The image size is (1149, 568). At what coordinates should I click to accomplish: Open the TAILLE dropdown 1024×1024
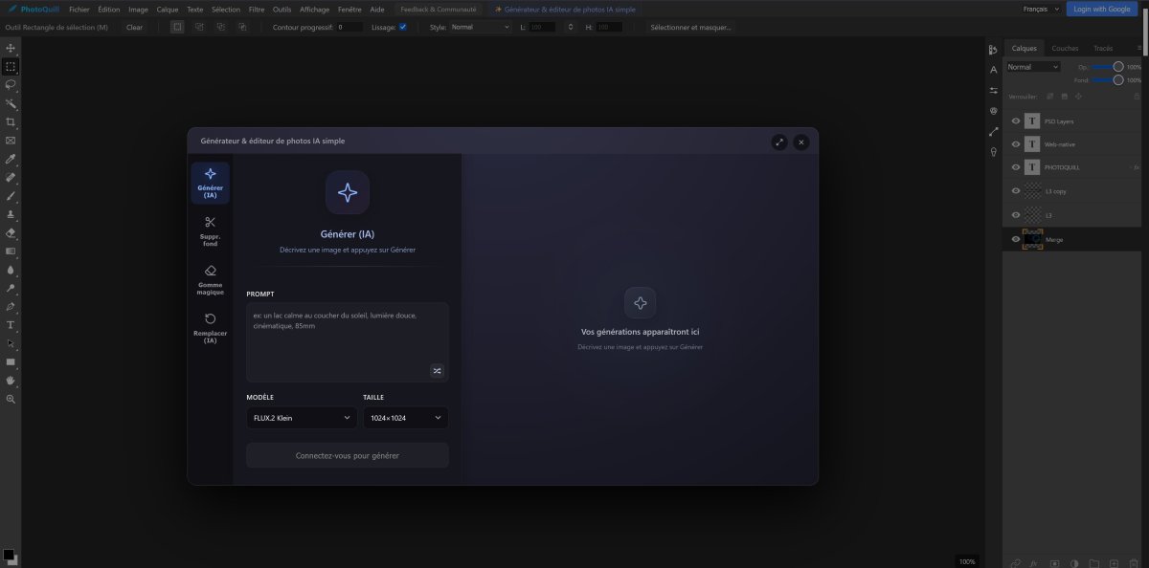point(405,418)
